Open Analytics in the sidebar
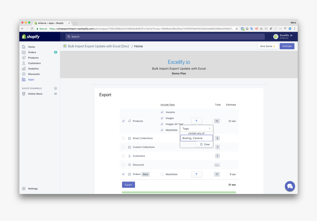 tap(33, 69)
